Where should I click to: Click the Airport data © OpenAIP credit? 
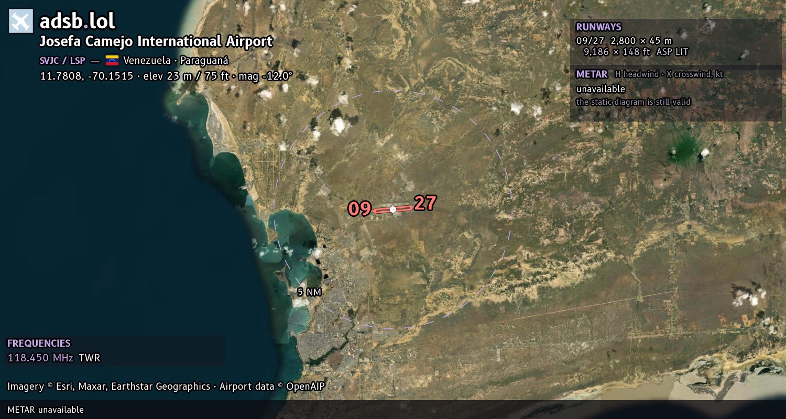coord(272,387)
